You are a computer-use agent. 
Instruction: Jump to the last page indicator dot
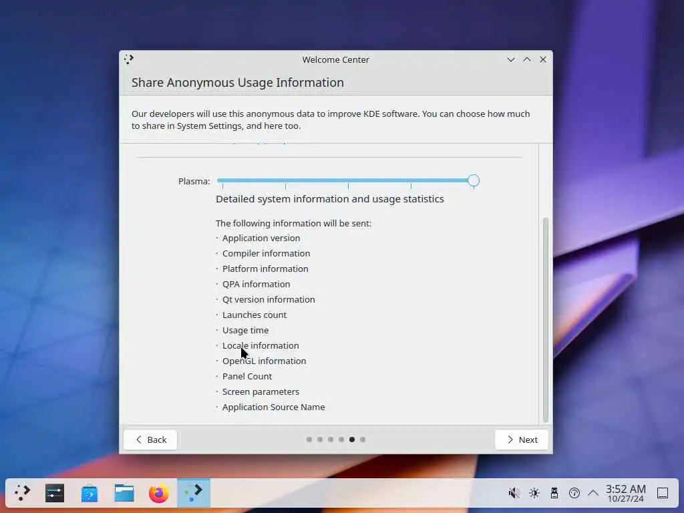(363, 440)
